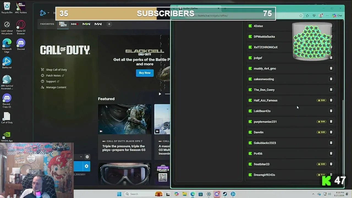352x198 pixels.
Task: Delete Pc456 from the raffle list
Action: point(331,153)
